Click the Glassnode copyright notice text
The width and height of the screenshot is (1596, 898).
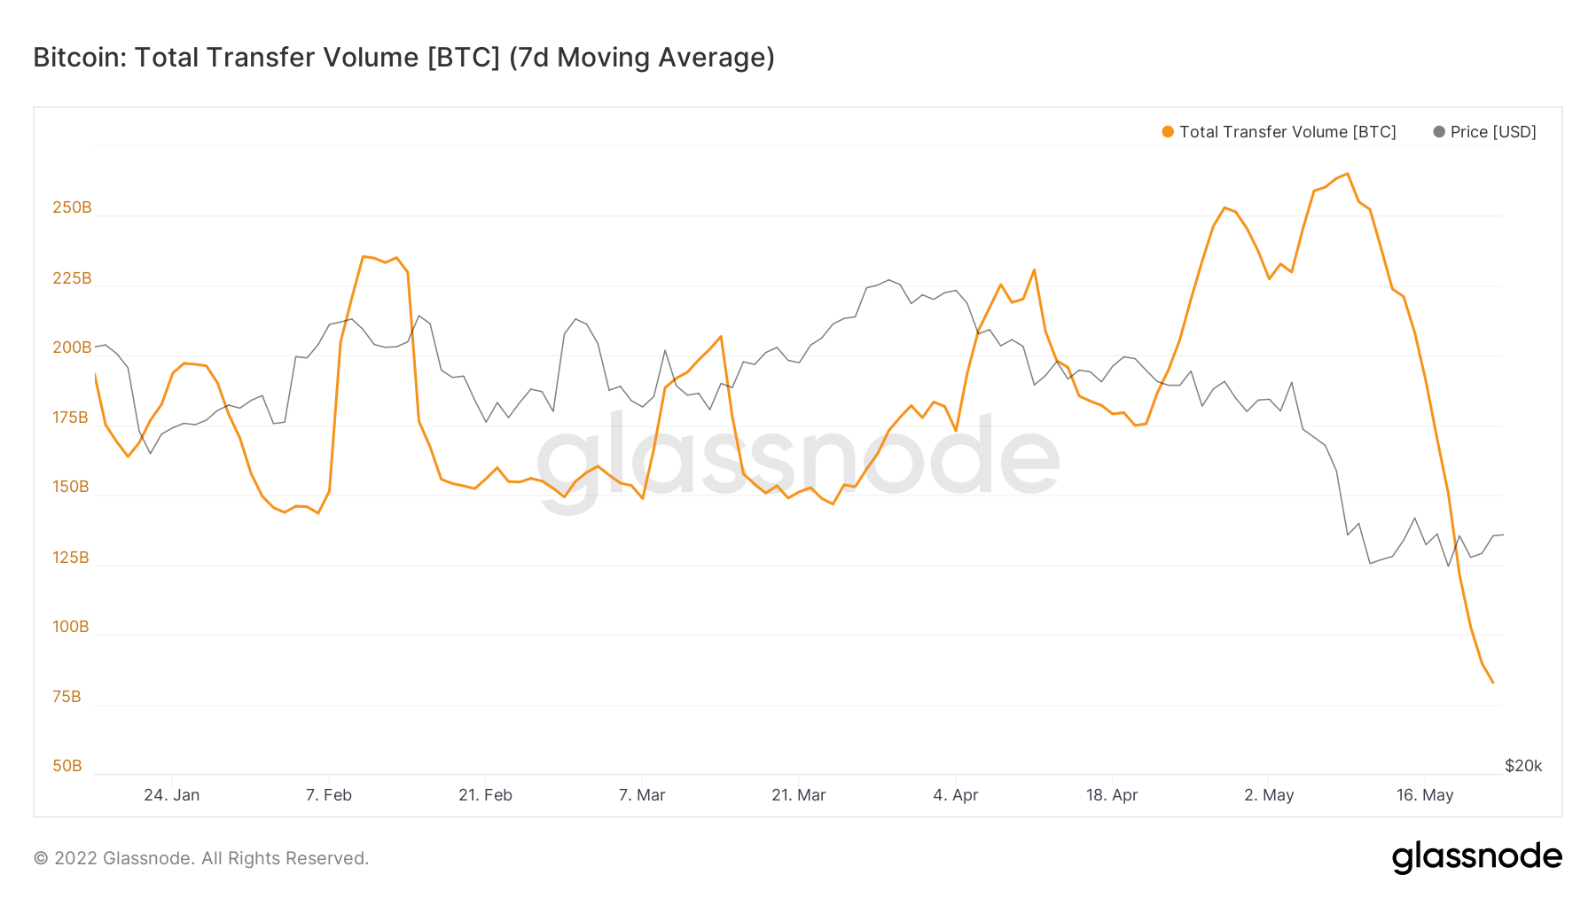201,858
